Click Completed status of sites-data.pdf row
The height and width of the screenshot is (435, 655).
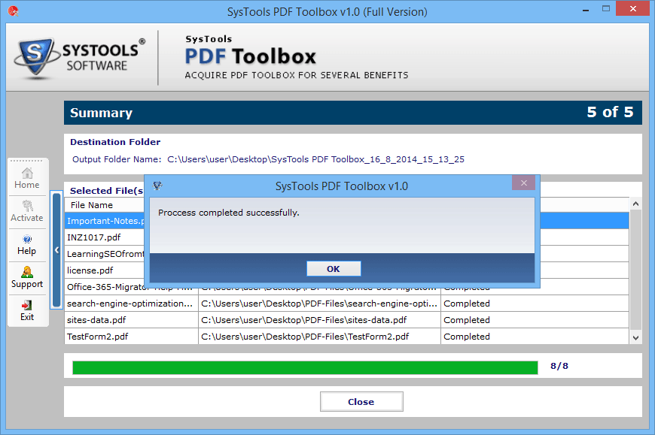[x=467, y=320]
